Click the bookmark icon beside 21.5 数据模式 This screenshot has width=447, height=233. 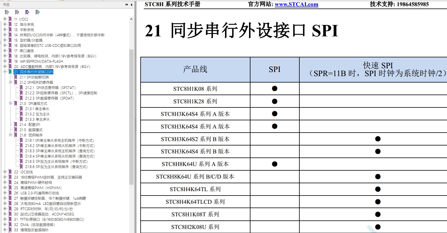16,130
